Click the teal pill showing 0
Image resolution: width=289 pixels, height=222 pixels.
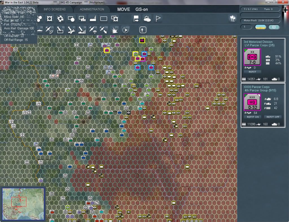(x=274, y=27)
